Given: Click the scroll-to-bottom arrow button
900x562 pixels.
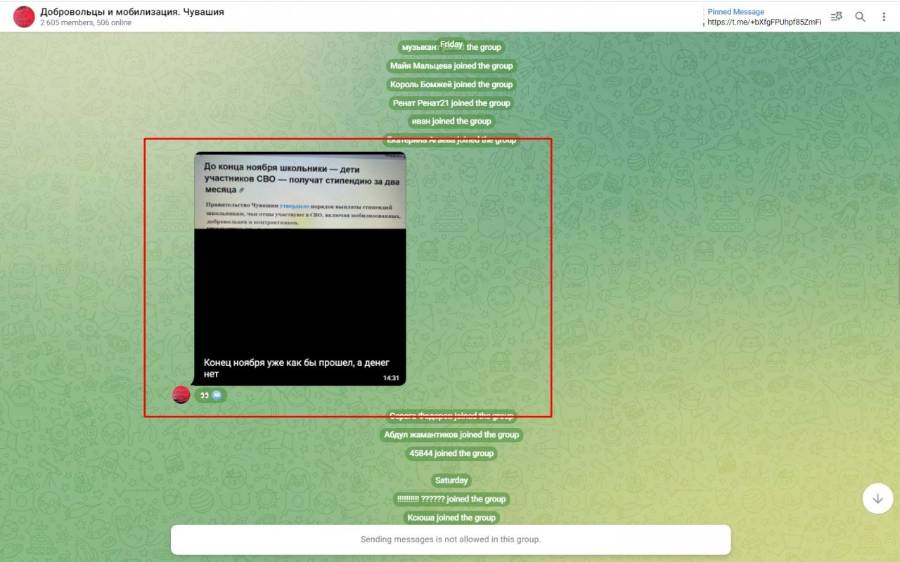Looking at the screenshot, I should tap(877, 499).
